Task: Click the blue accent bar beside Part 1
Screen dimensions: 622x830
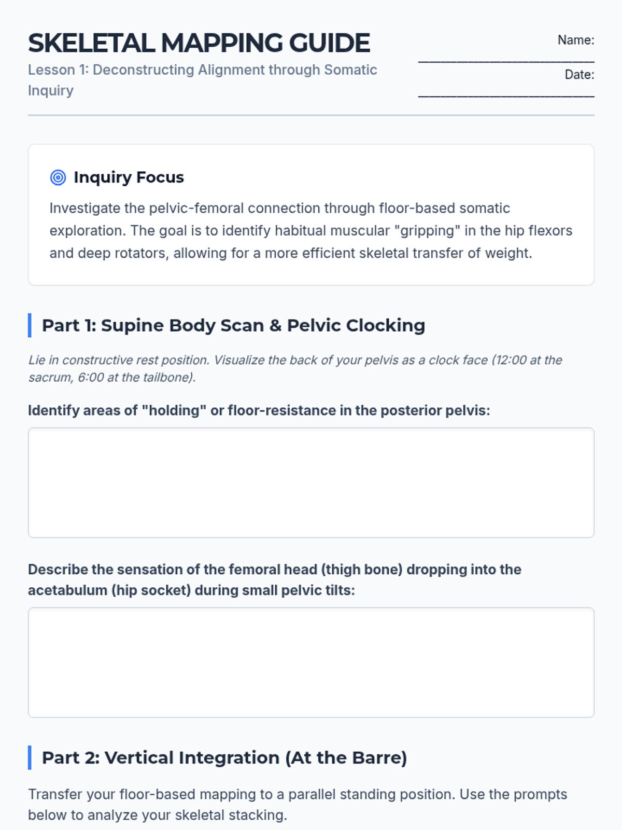Action: [x=30, y=325]
